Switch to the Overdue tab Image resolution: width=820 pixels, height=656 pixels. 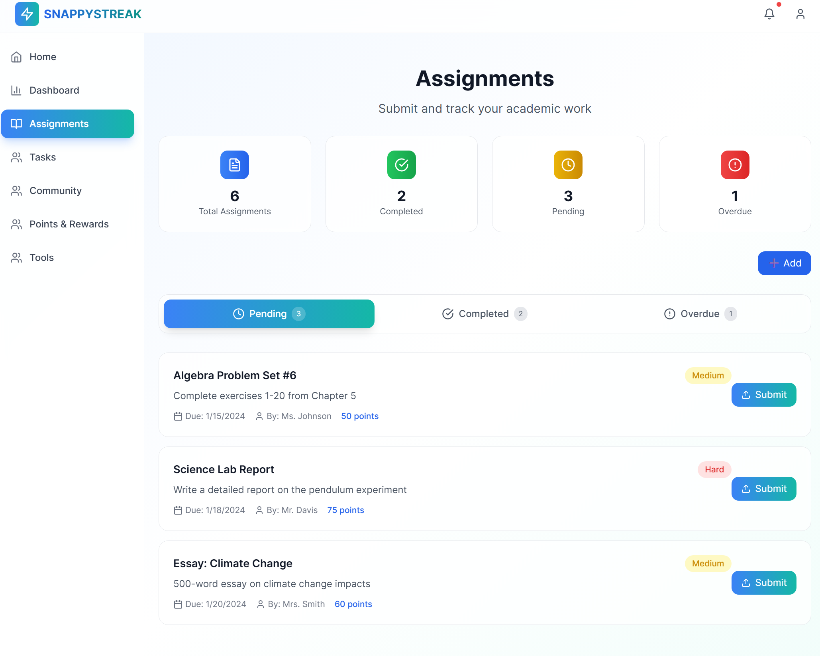tap(700, 314)
